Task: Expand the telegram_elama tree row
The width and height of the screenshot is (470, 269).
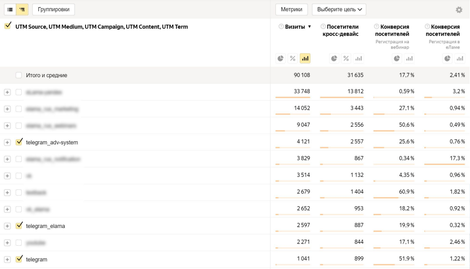Action: (7, 226)
